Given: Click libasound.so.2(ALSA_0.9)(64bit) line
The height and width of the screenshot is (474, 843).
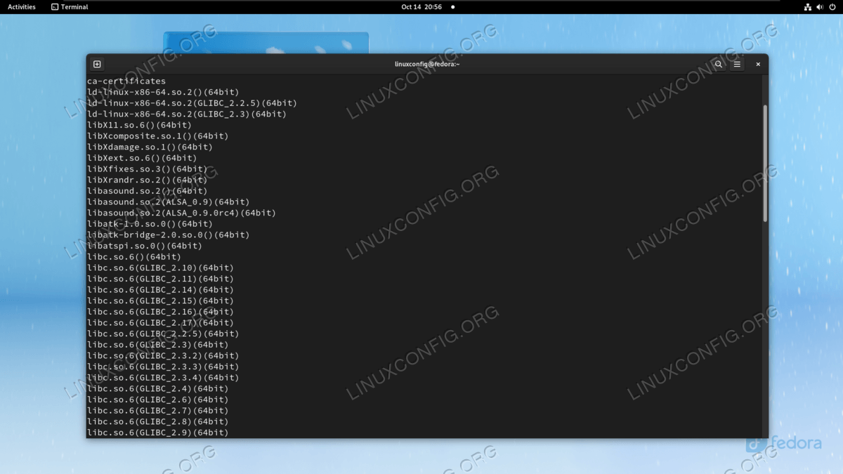Looking at the screenshot, I should 169,202.
